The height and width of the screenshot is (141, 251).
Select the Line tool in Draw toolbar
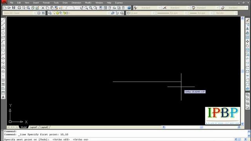tap(3, 20)
